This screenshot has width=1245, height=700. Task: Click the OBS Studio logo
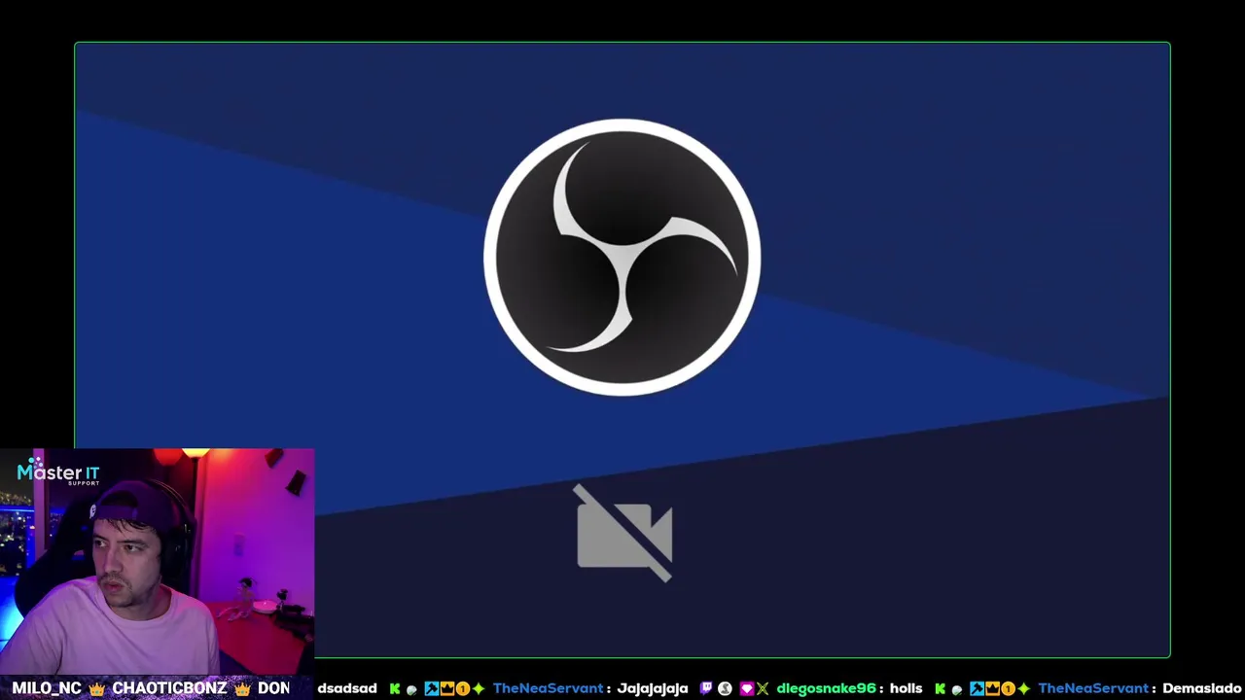point(622,258)
